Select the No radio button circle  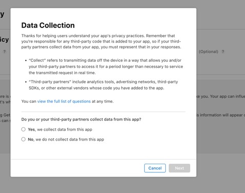click(24, 139)
